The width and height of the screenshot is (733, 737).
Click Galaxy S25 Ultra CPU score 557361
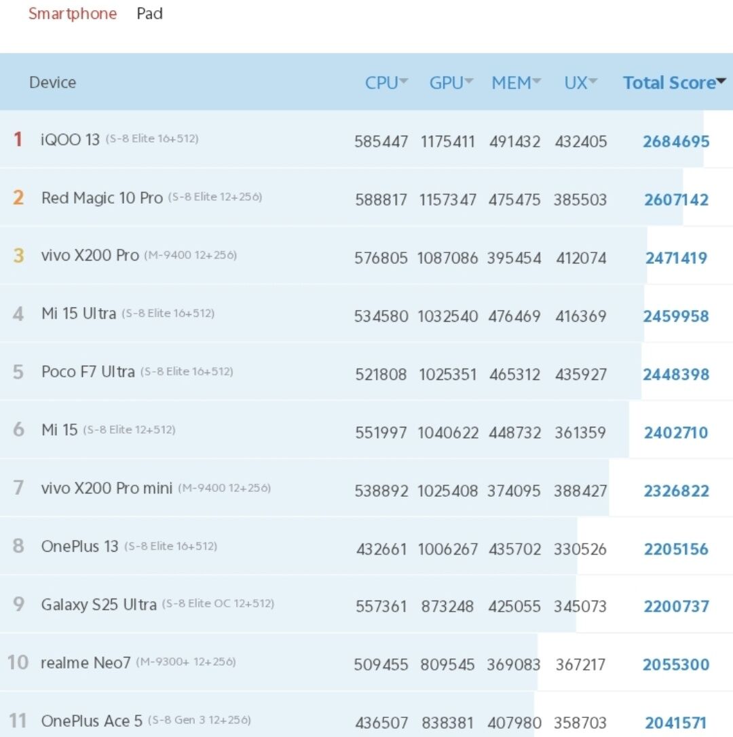point(381,606)
